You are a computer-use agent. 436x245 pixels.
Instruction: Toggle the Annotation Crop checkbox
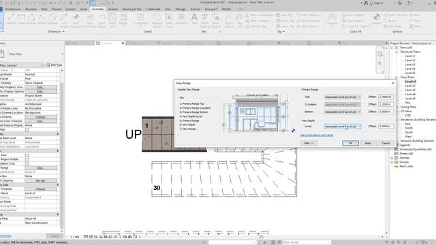point(27,163)
